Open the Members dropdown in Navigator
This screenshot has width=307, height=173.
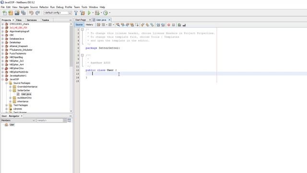18,120
